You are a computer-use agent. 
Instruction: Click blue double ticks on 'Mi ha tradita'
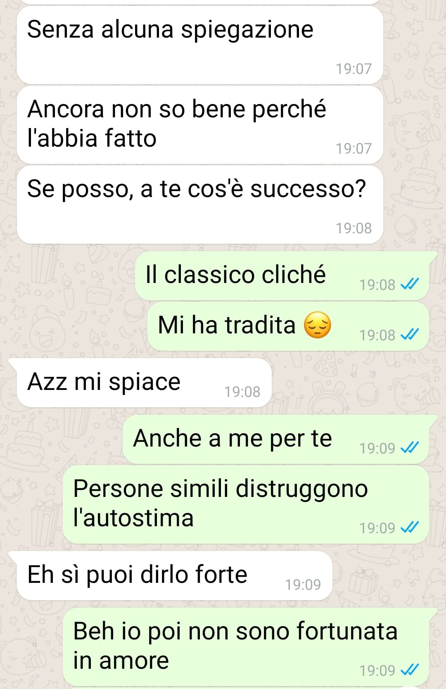pos(410,335)
